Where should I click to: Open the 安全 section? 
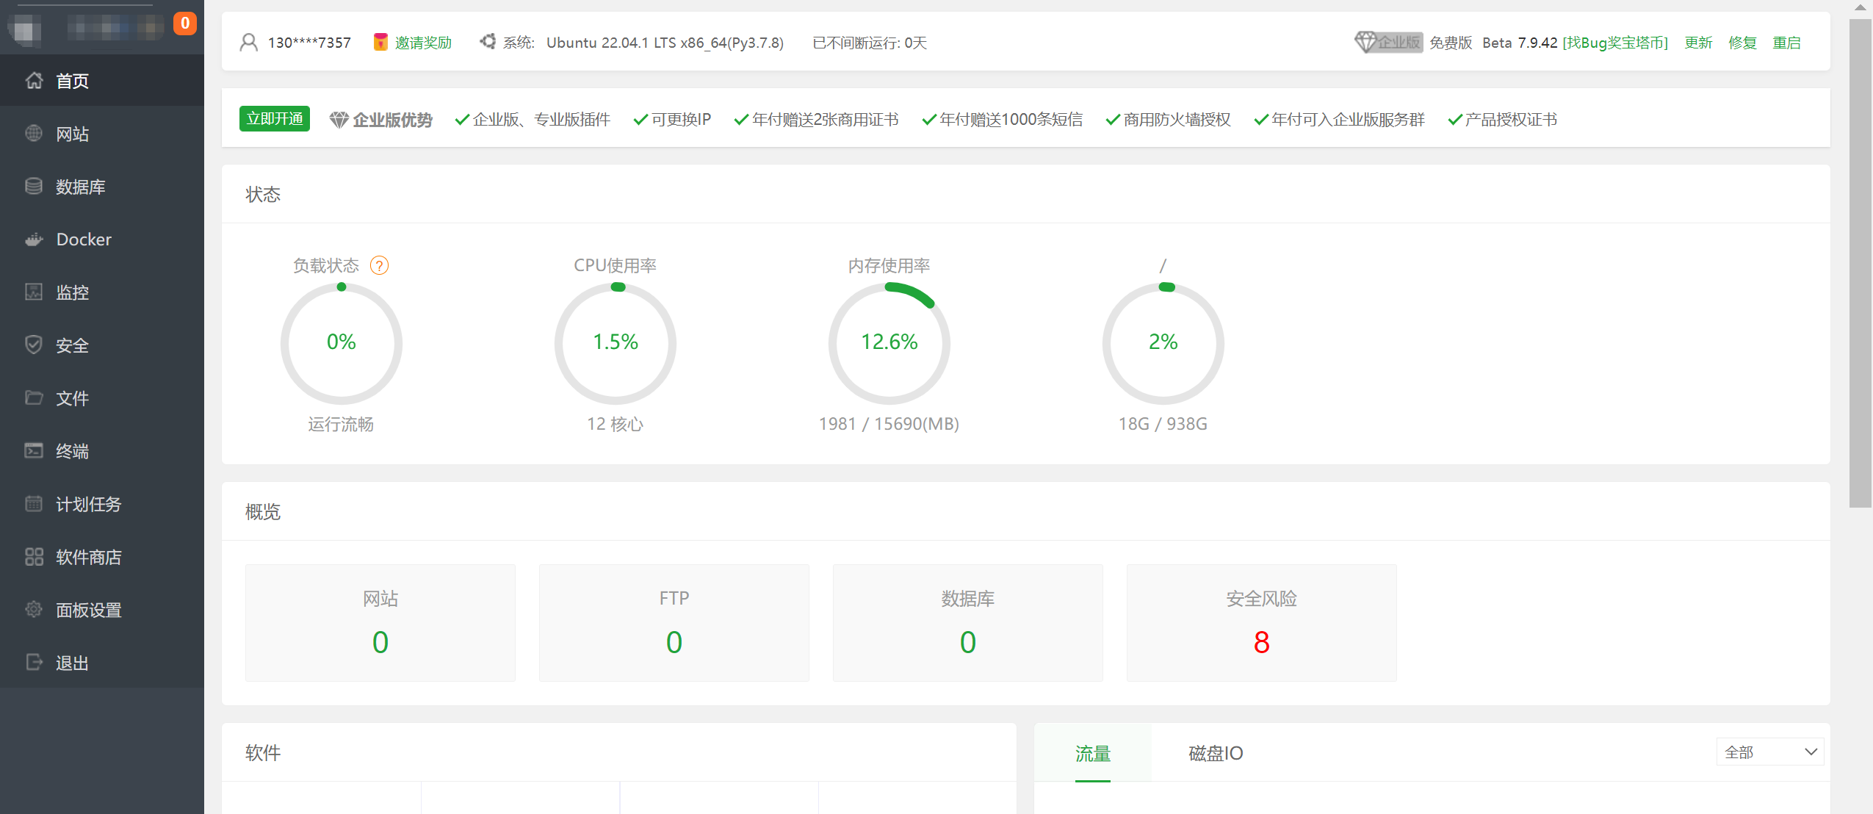(102, 345)
